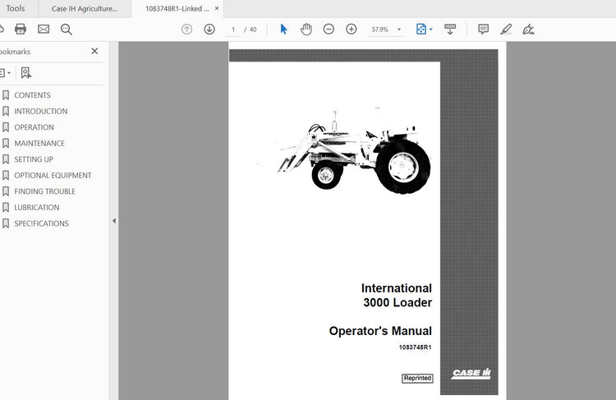The height and width of the screenshot is (400, 616).
Task: Open the CONTENTS bookmark
Action: coord(32,95)
